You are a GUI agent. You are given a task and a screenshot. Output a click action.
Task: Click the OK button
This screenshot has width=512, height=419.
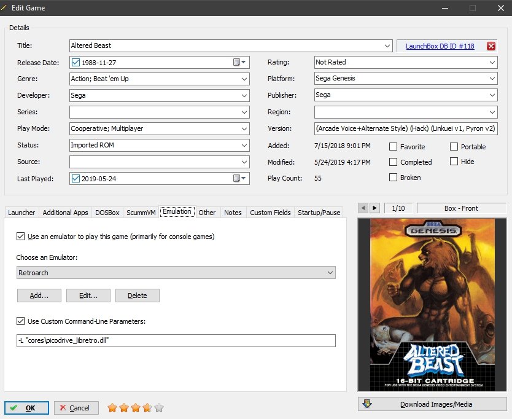(26, 408)
